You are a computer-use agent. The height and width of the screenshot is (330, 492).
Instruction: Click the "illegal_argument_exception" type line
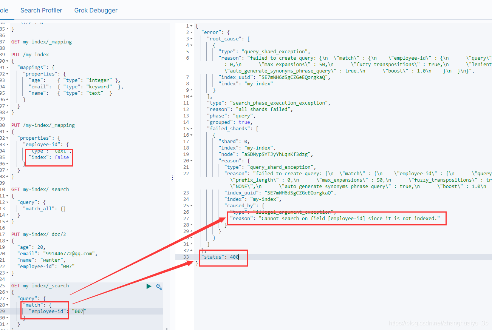tap(283, 212)
